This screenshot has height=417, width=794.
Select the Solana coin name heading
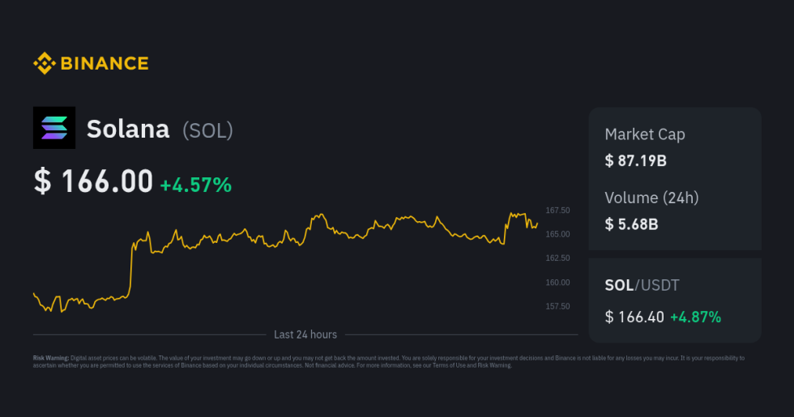128,129
